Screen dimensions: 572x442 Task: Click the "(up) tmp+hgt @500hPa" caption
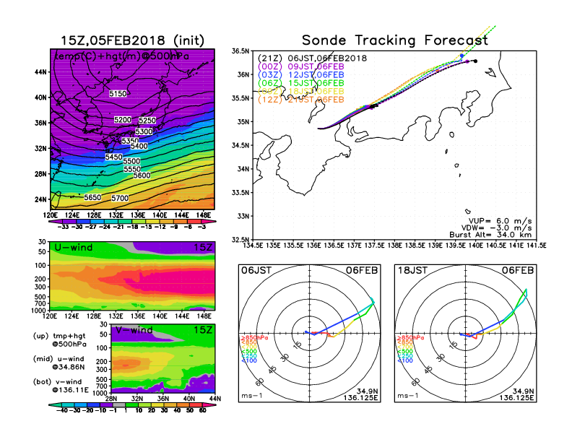coord(59,340)
